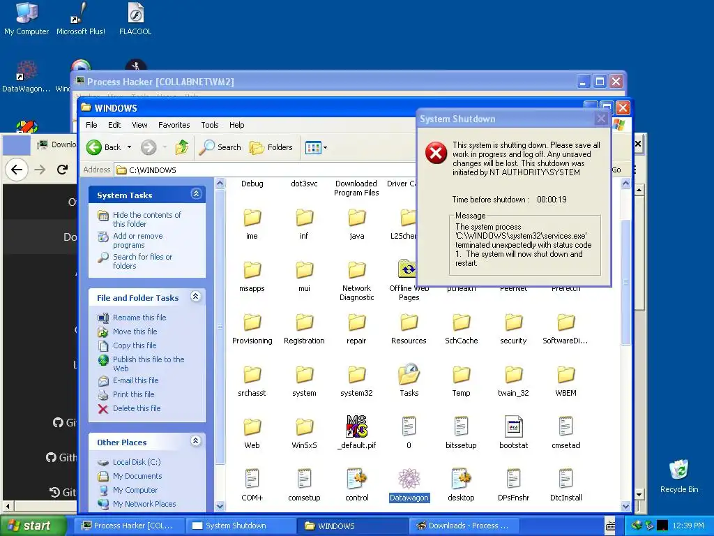
Task: Click Delete this file link
Action: point(137,408)
